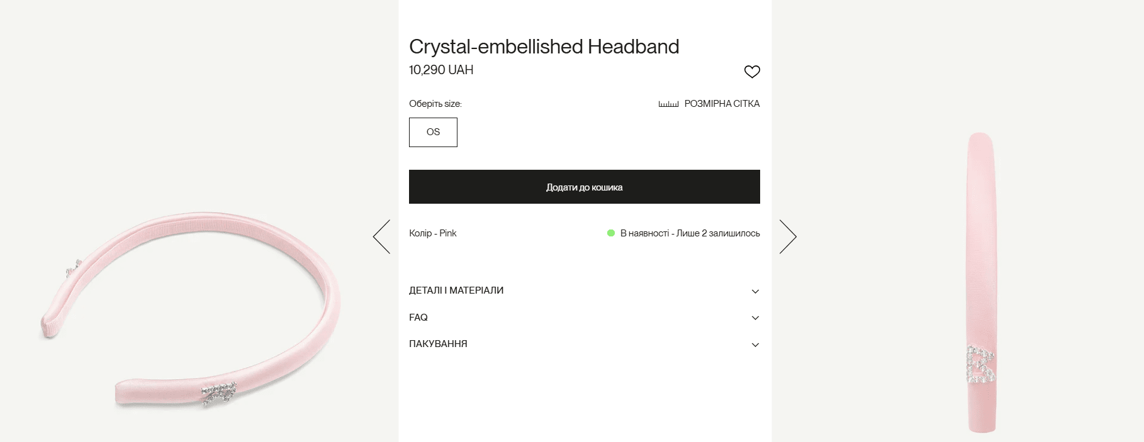
Task: Go to previous product image with left arrow
Action: click(x=382, y=236)
